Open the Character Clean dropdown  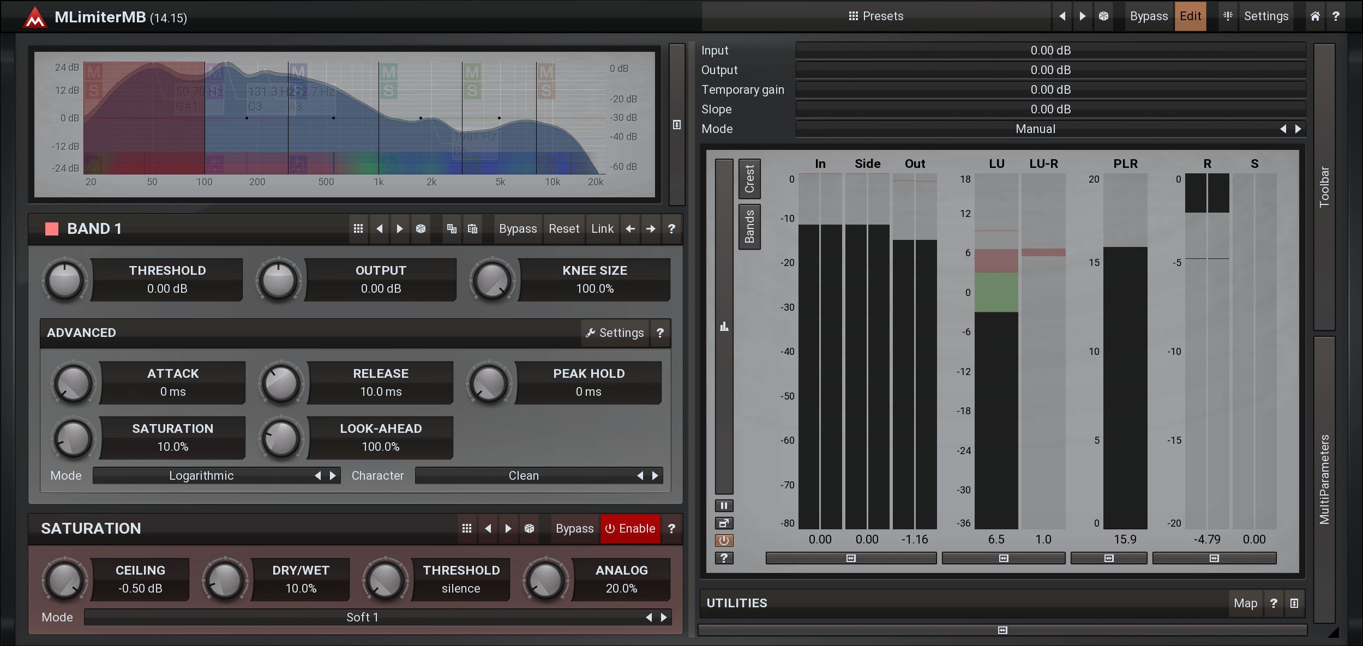pyautogui.click(x=524, y=475)
